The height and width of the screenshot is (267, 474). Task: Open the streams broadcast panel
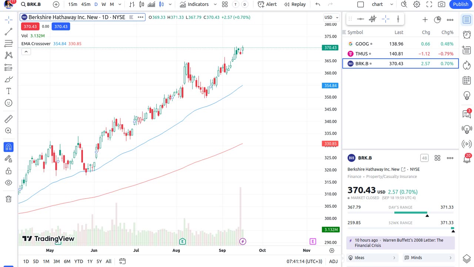[x=467, y=144]
